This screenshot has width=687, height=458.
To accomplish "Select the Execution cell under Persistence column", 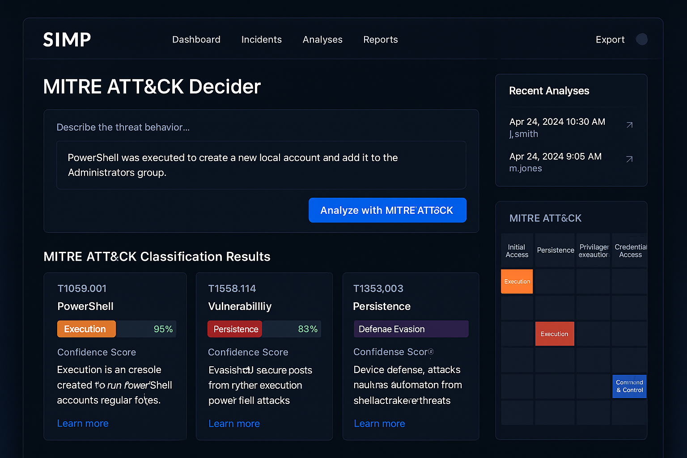I will click(x=555, y=334).
